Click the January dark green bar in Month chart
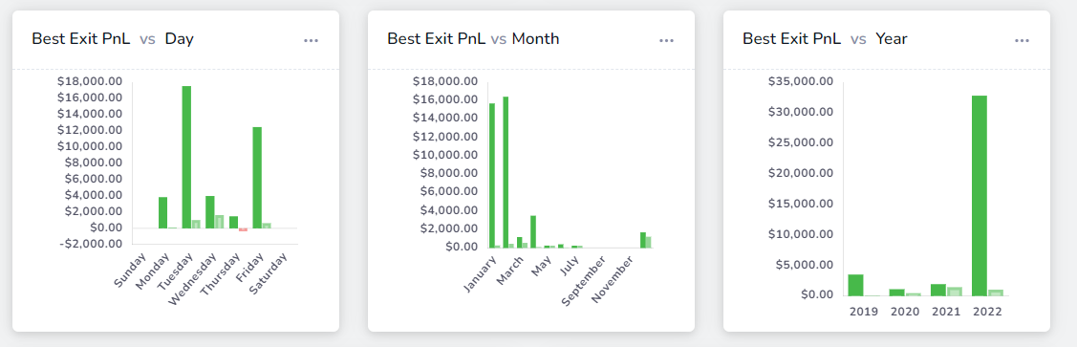1077x347 pixels. pyautogui.click(x=492, y=175)
